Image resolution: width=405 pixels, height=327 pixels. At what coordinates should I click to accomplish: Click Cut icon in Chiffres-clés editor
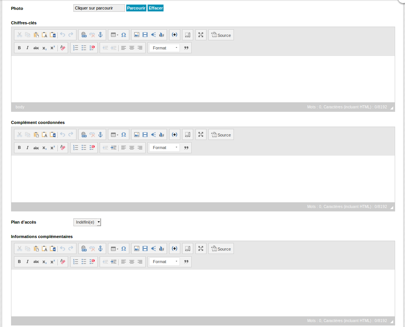tap(19, 35)
